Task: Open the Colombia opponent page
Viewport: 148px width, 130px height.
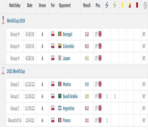Action: pyautogui.click(x=68, y=46)
